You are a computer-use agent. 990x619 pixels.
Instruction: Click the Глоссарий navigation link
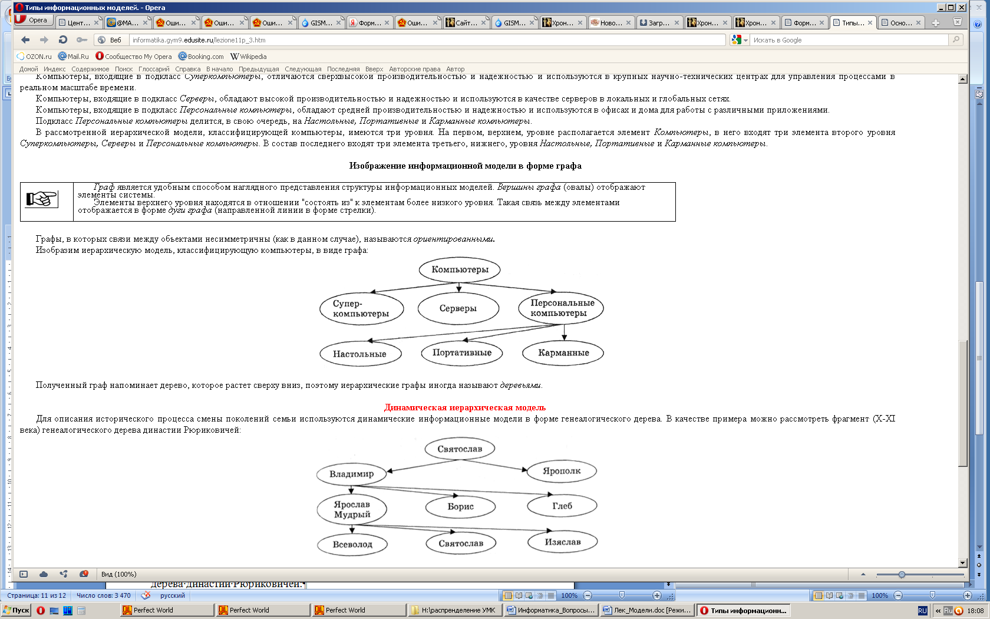pos(154,69)
